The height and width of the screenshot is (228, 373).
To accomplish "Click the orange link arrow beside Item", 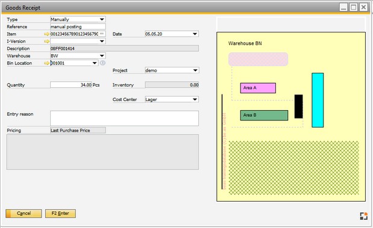I will 46,34.
